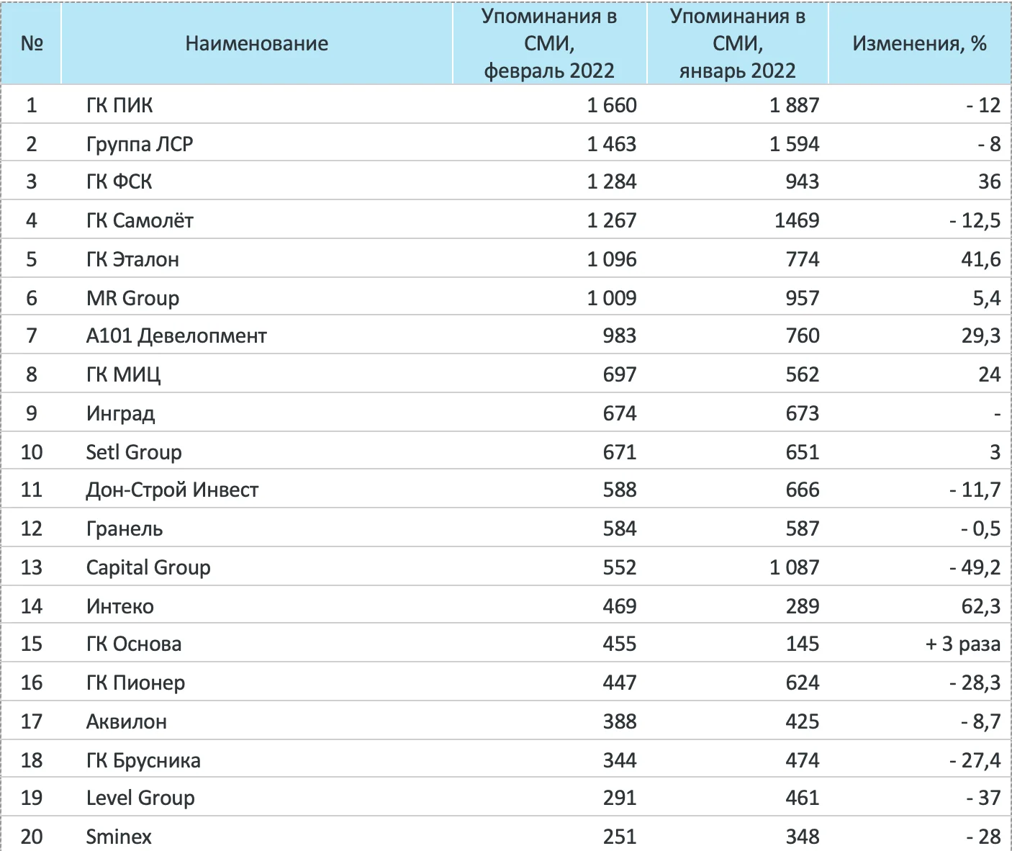The image size is (1012, 851).
Task: Select the '41,6' change value for ГК Эталон
Action: 980,259
